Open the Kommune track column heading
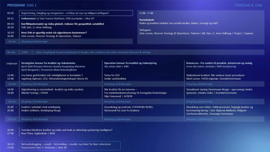 (219, 63)
